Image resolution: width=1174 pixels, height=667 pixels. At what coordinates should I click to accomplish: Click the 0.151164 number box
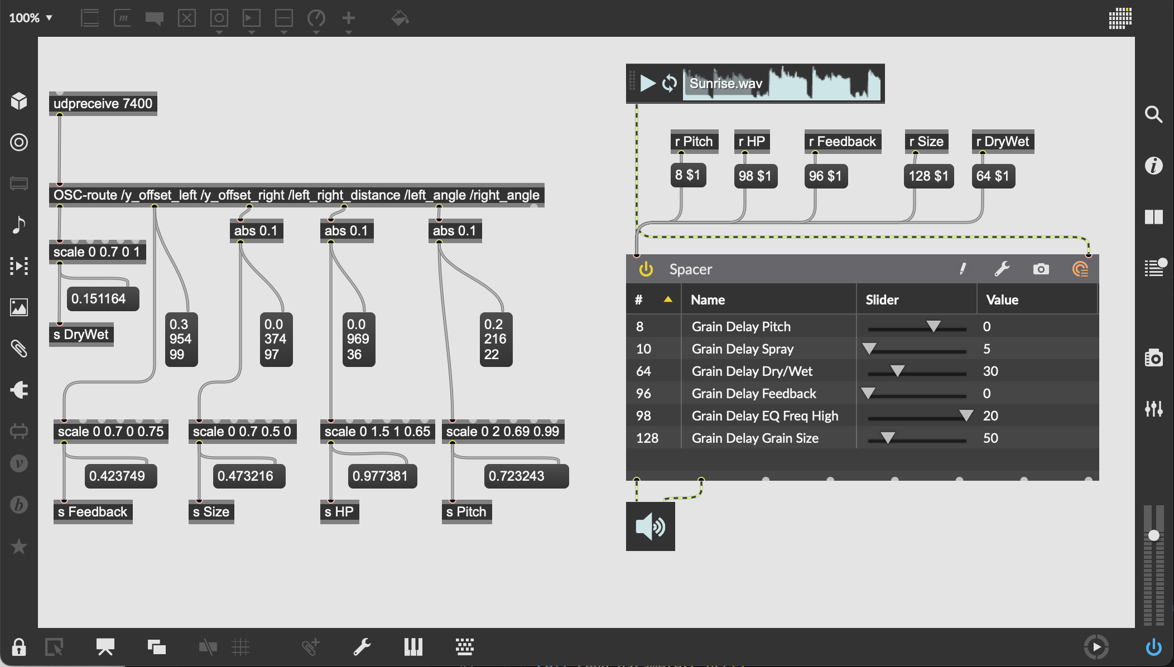(x=103, y=299)
